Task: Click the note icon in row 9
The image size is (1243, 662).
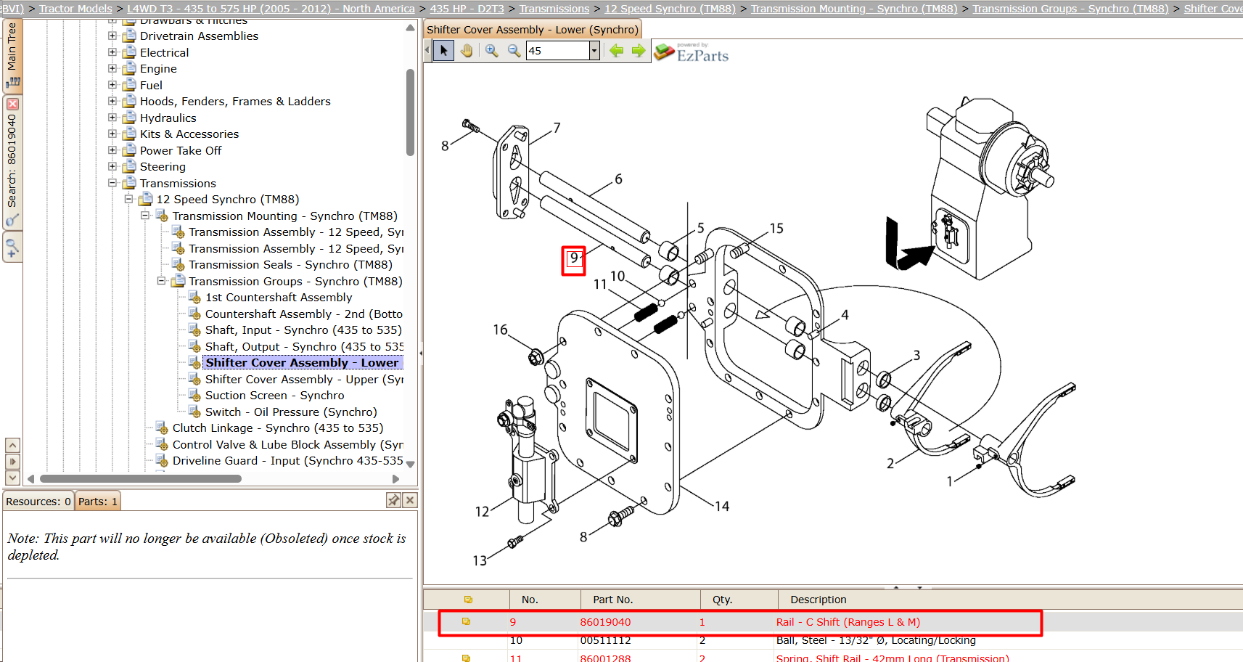Action: coord(466,621)
